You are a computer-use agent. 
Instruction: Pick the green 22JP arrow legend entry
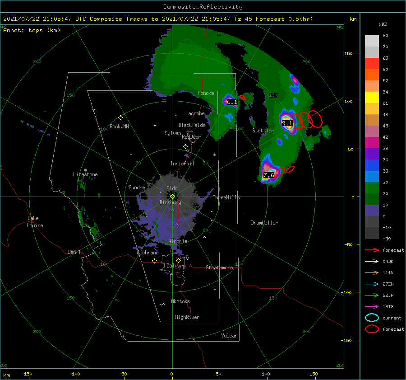tap(372, 295)
